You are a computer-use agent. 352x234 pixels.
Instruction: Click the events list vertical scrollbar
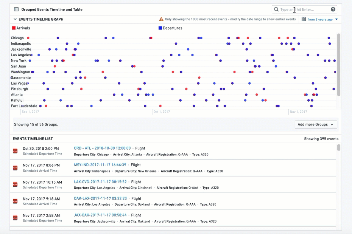click(x=339, y=147)
